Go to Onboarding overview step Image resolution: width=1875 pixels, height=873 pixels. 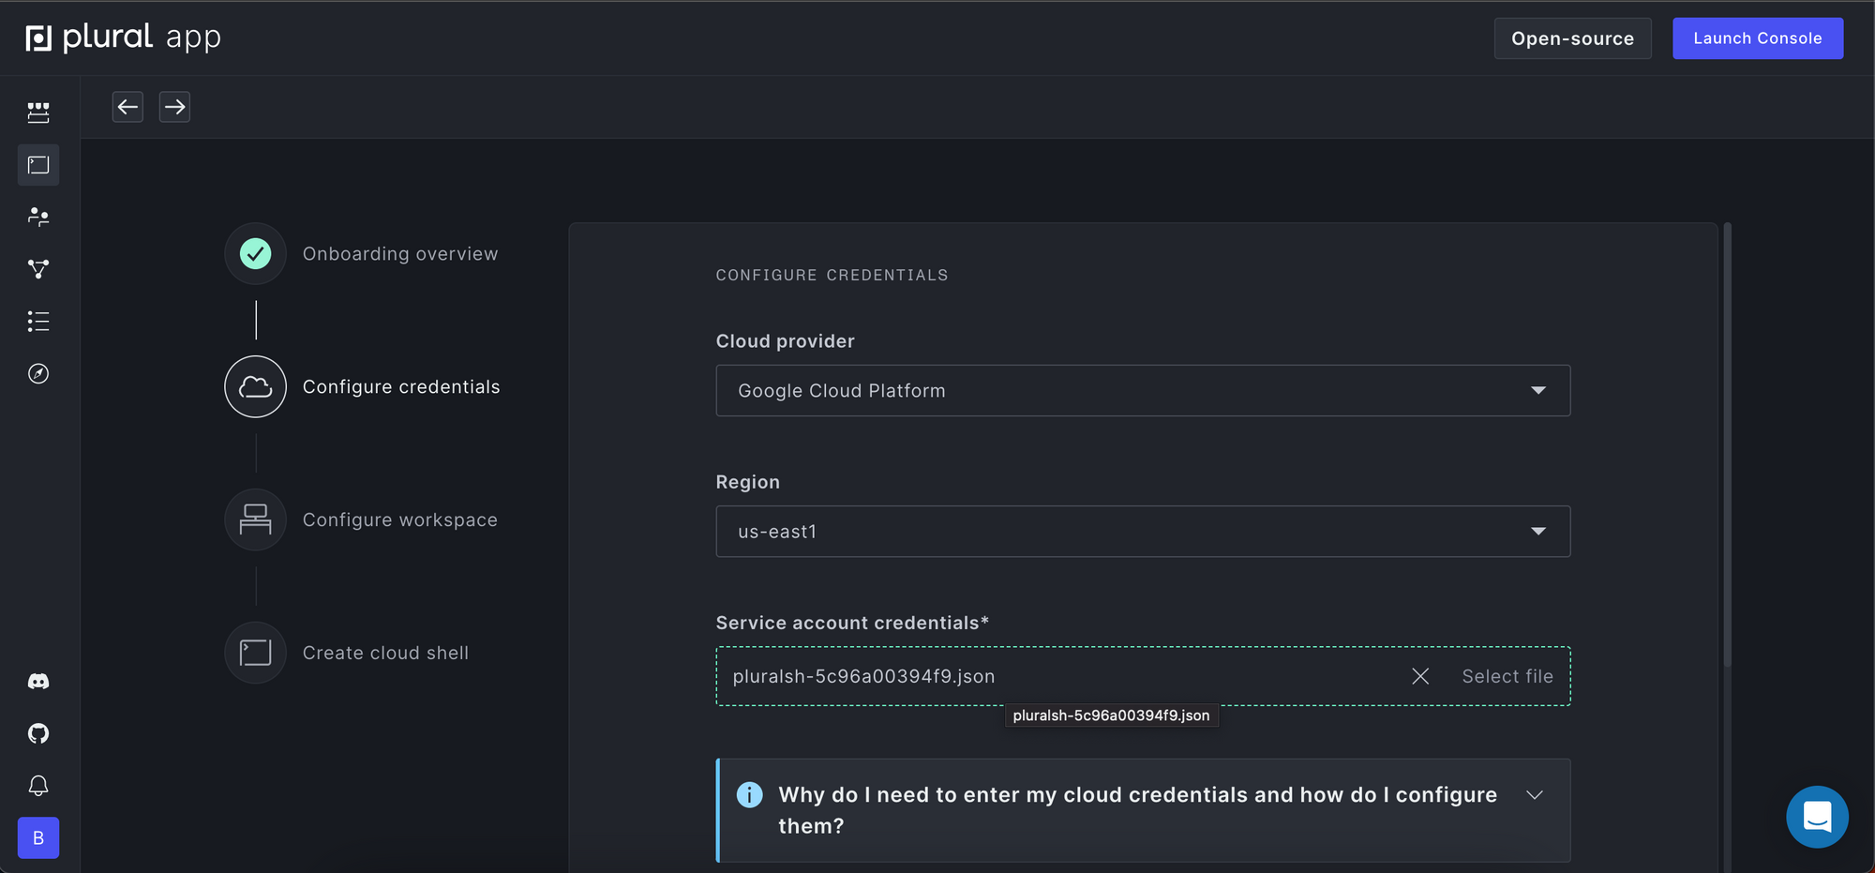coord(400,254)
